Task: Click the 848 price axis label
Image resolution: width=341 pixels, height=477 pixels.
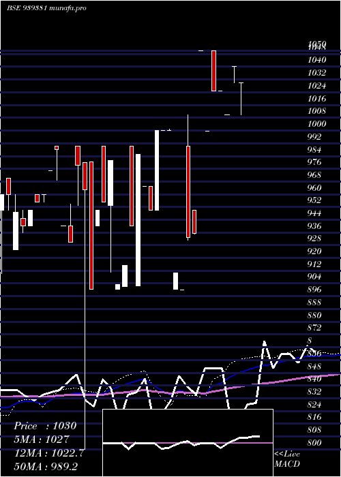Action: 314,367
